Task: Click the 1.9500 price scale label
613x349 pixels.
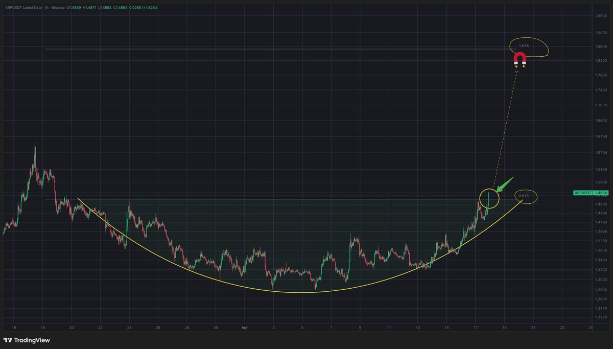Action: pos(600,16)
